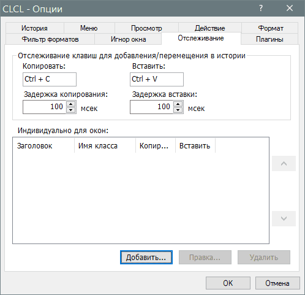Click the Добавить... button
305x295 pixels.
[x=146, y=257]
